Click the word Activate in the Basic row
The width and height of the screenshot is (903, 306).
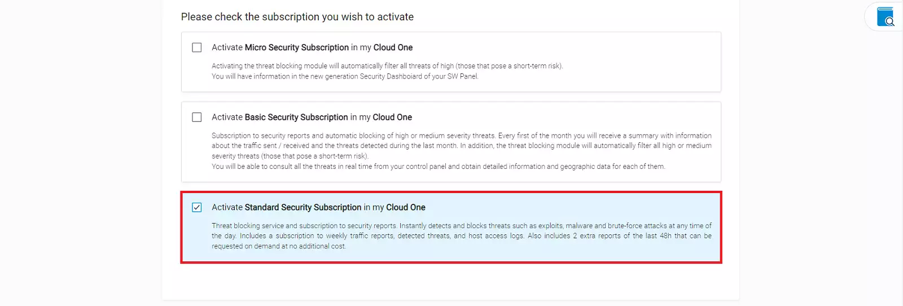coord(227,117)
